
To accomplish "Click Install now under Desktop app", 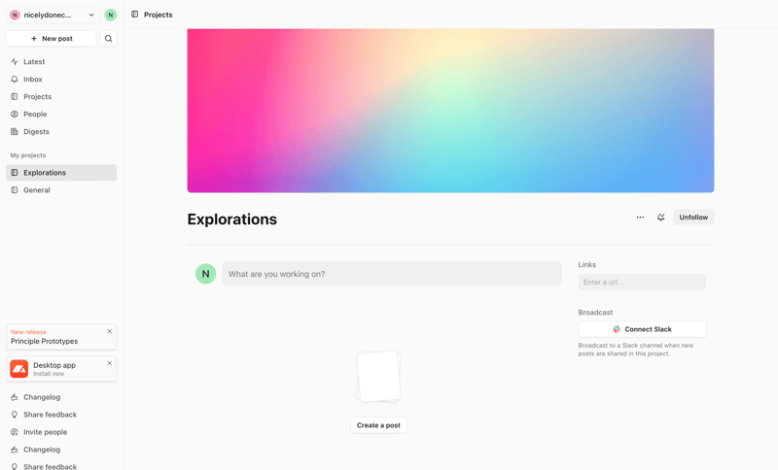I will coord(49,374).
